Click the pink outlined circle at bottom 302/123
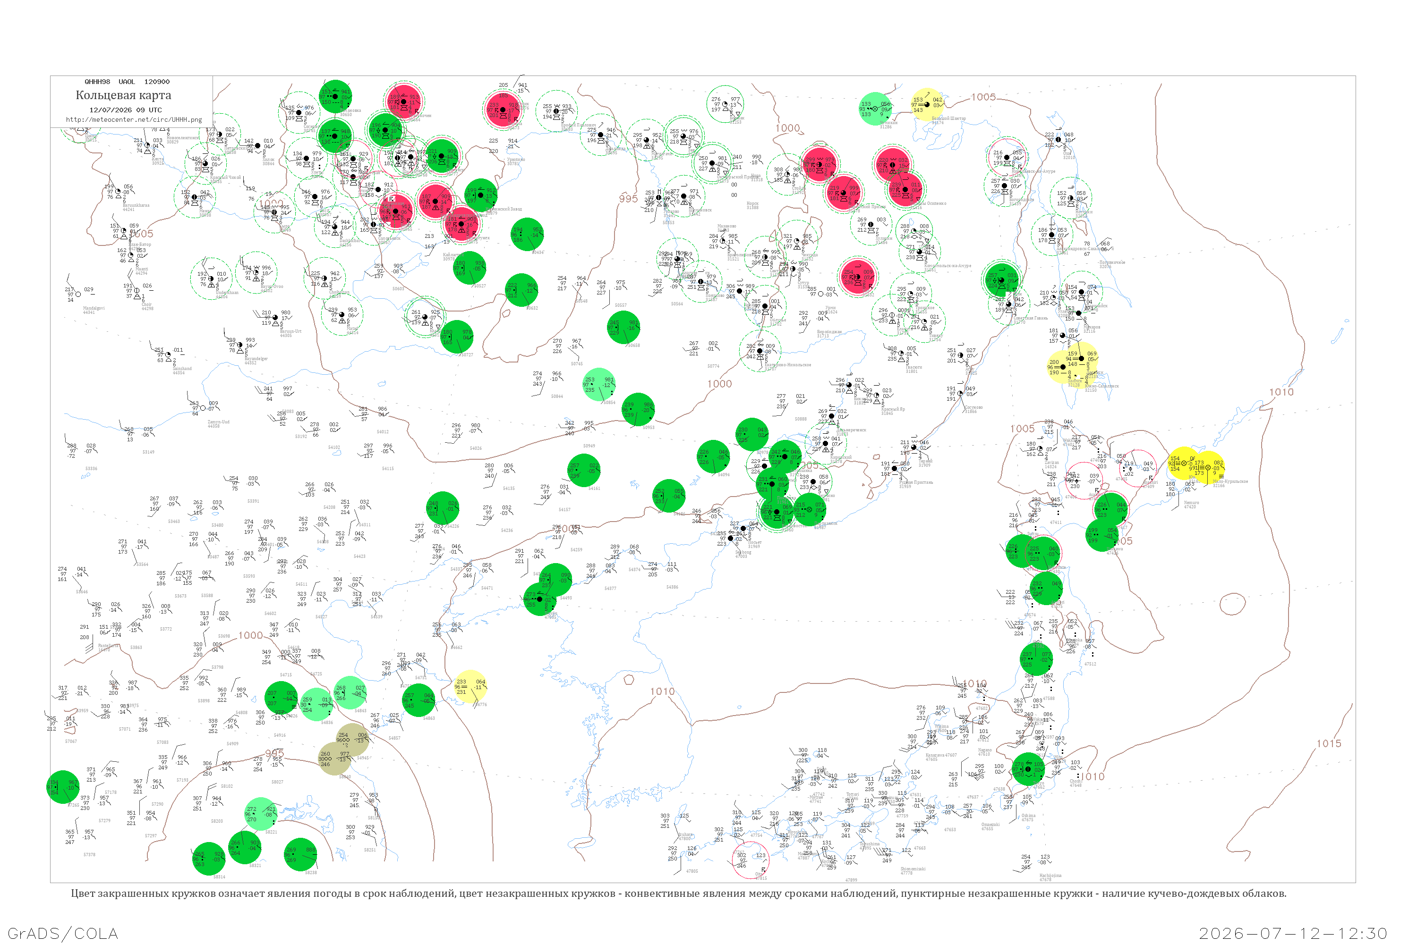Viewport: 1417px width, 944px height. point(751,860)
